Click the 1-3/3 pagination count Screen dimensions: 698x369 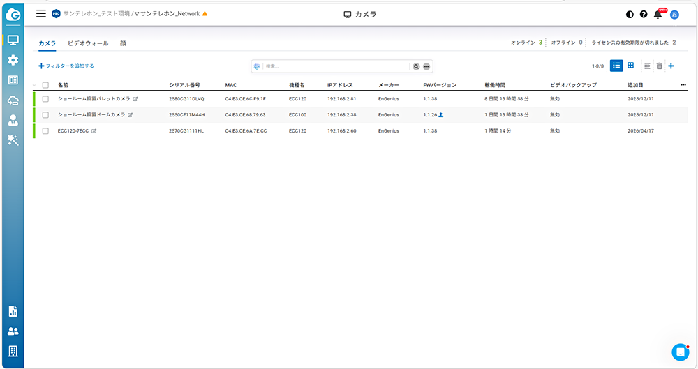pos(597,66)
